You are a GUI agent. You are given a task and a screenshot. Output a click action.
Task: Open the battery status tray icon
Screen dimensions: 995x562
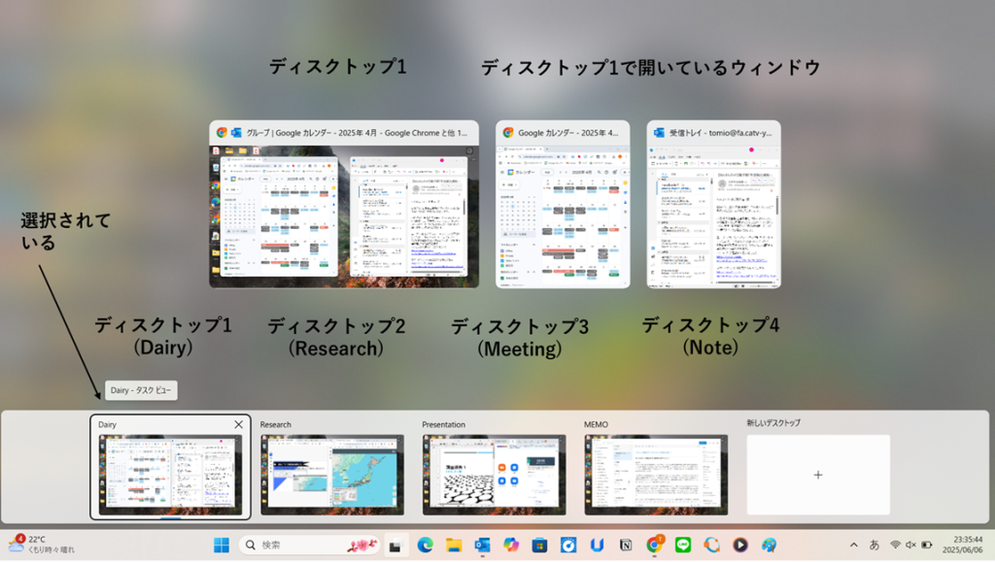click(x=926, y=545)
